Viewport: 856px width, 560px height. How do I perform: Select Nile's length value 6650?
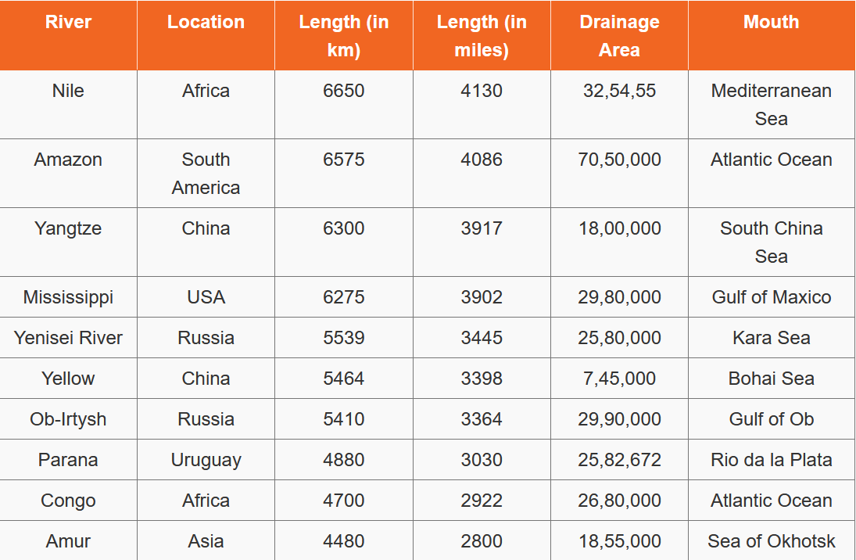pos(343,91)
